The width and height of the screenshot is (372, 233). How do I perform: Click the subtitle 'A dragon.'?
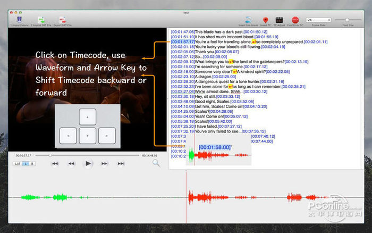point(204,77)
